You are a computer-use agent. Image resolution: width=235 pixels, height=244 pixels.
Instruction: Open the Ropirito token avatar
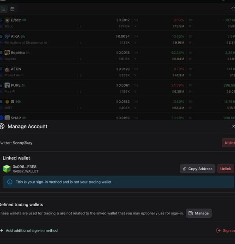(x=7, y=52)
